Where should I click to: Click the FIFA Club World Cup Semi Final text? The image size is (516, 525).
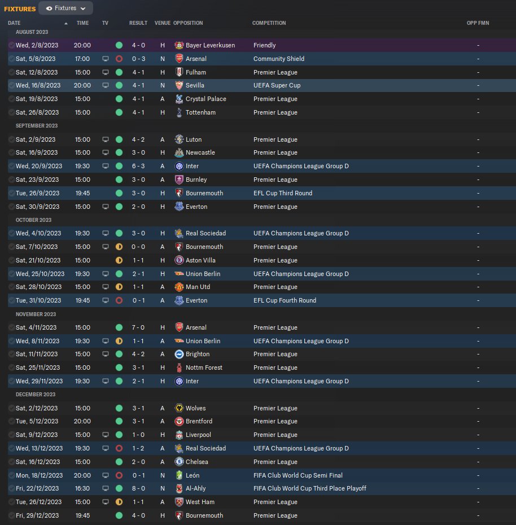(298, 475)
